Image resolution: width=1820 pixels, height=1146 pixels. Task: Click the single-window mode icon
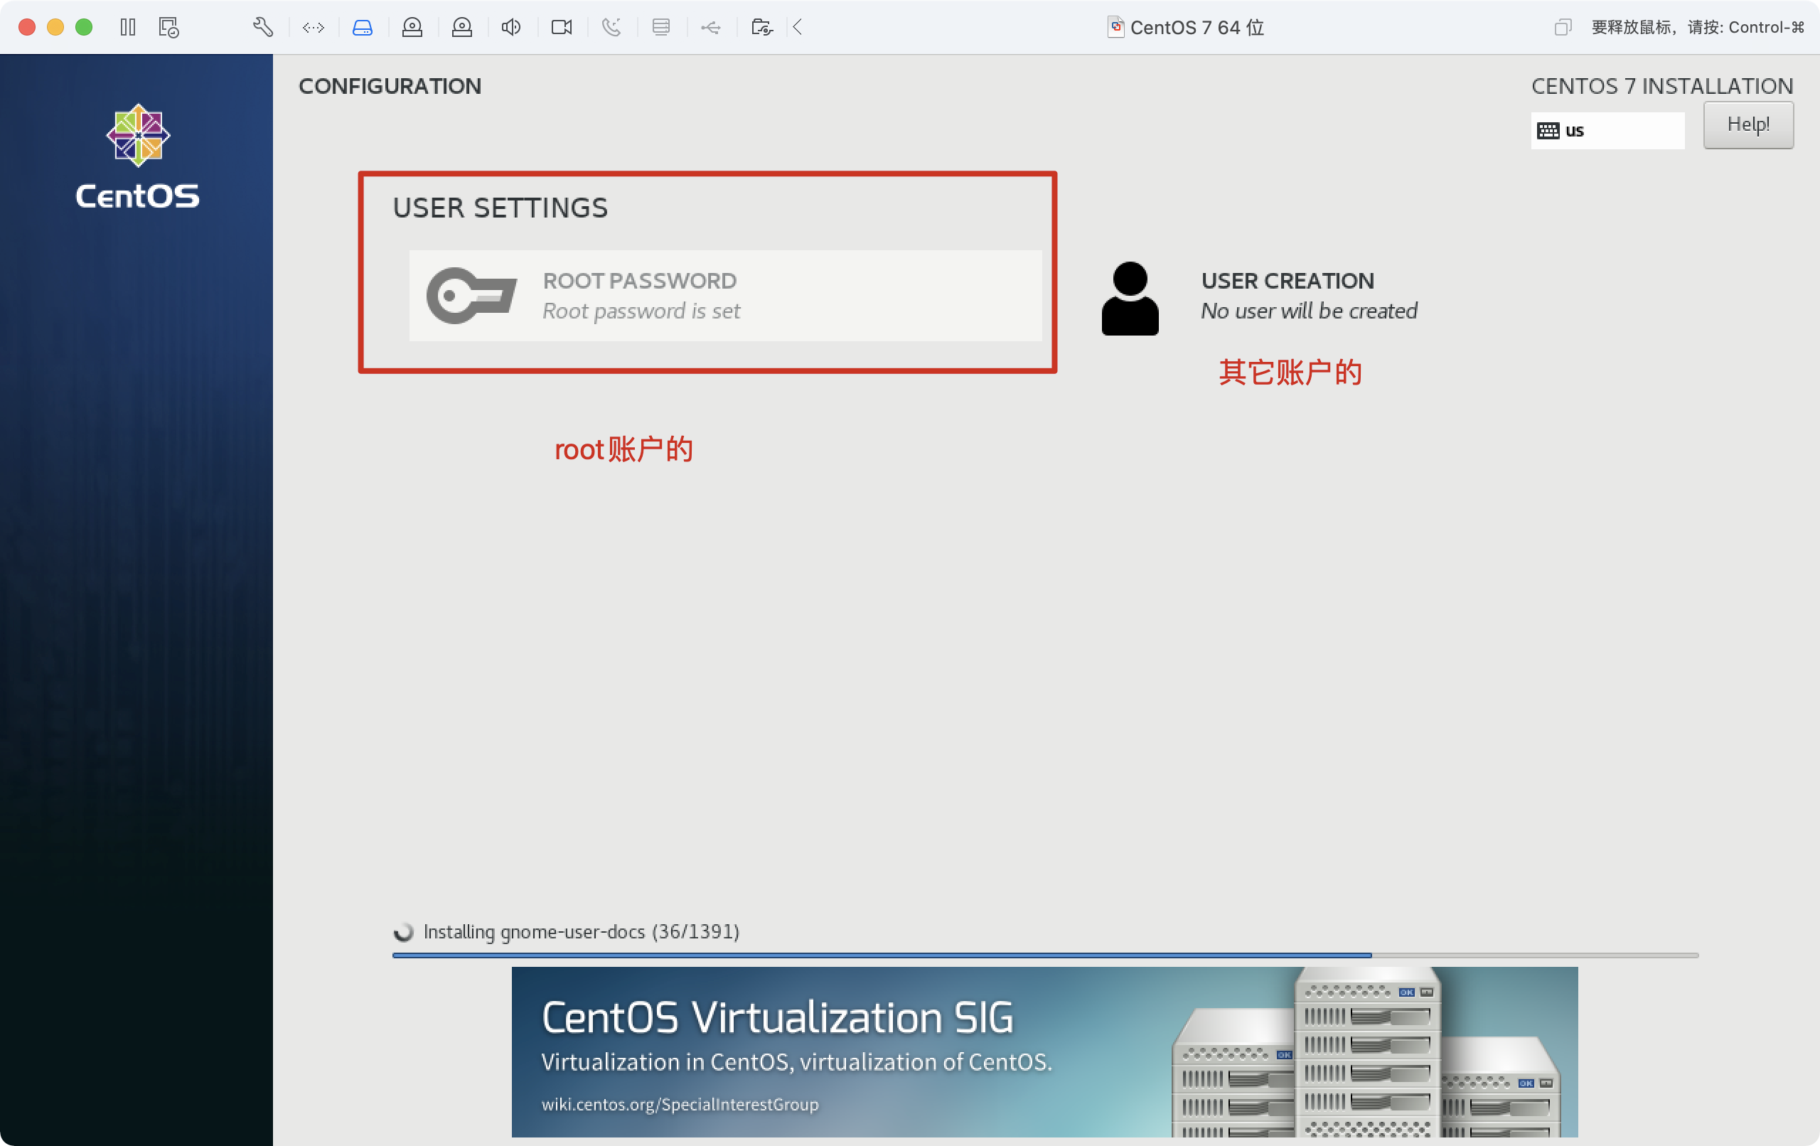(1563, 28)
